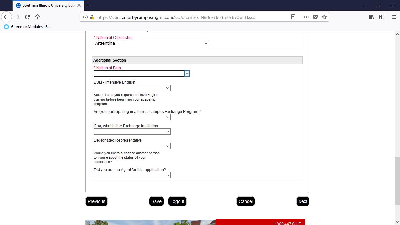Toggle reader view in address bar
The image size is (400, 225).
pyautogui.click(x=293, y=17)
